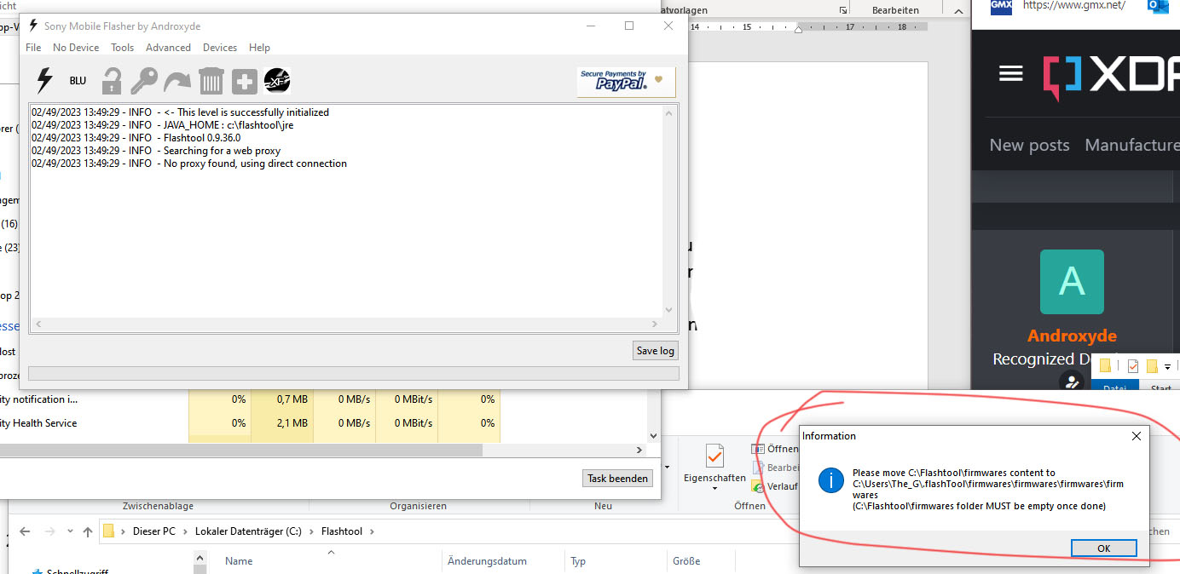The height and width of the screenshot is (574, 1180).
Task: Sort by the Größe column header
Action: click(x=686, y=561)
